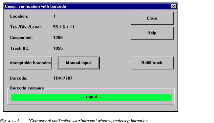Viewport: 214px width, 123px height.
Task: Click the 'Tra./Div./Level:' label
Action: [26, 27]
